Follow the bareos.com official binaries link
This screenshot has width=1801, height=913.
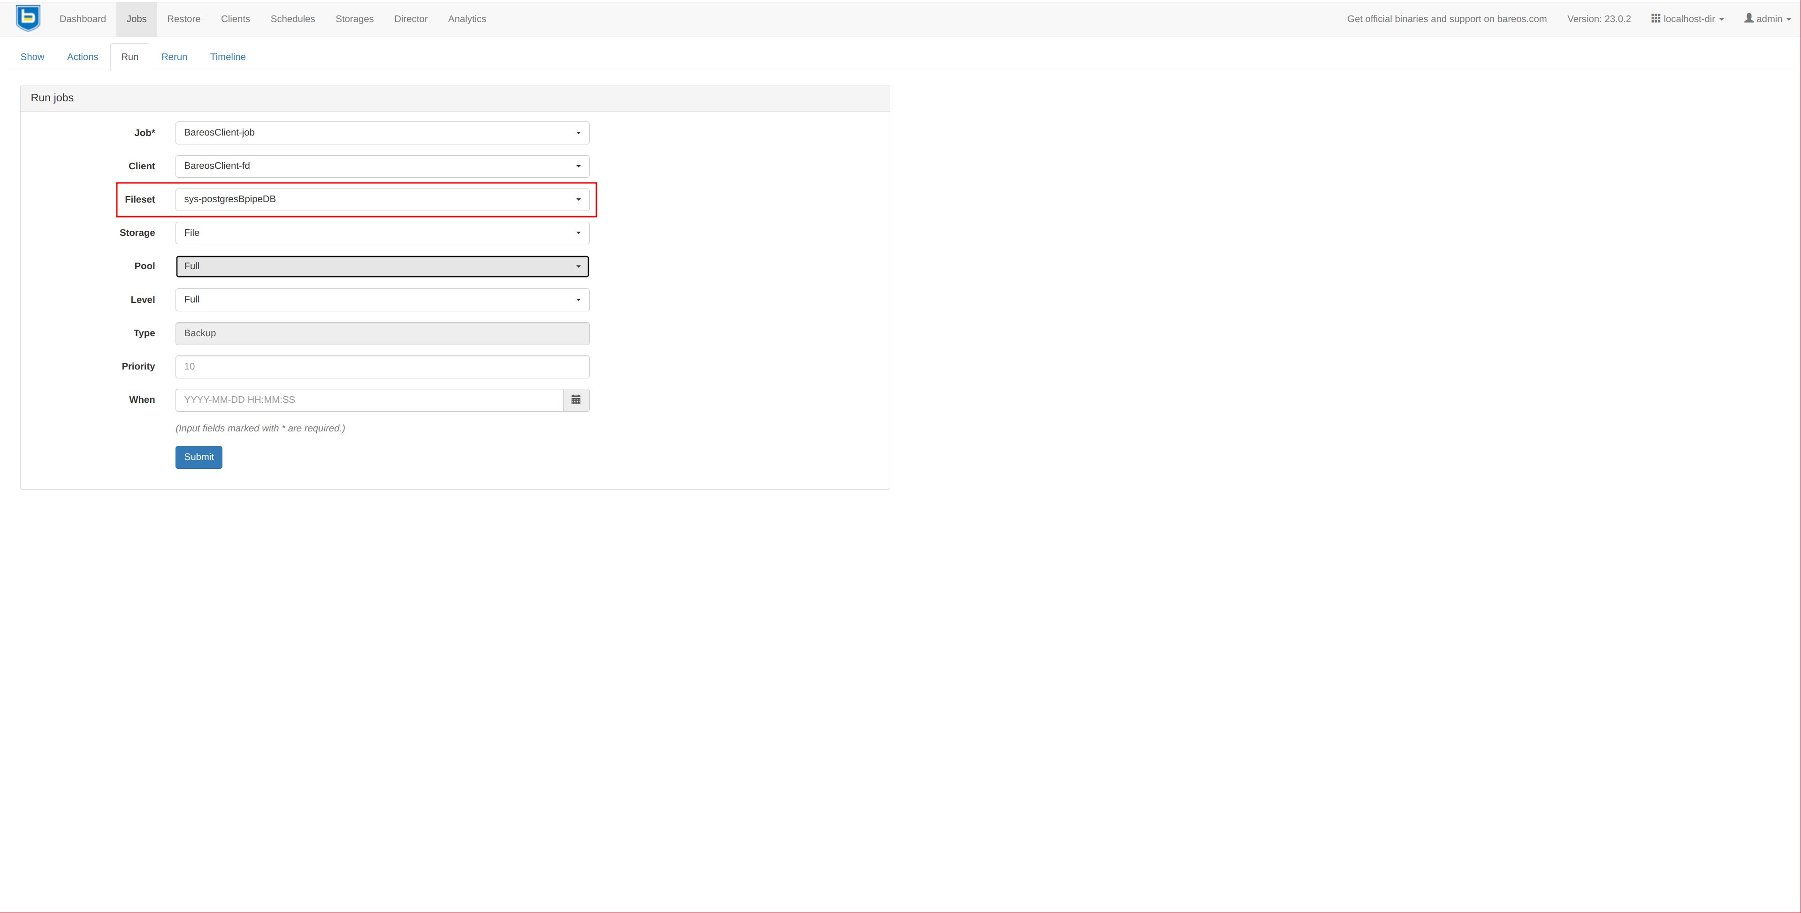coord(1446,19)
